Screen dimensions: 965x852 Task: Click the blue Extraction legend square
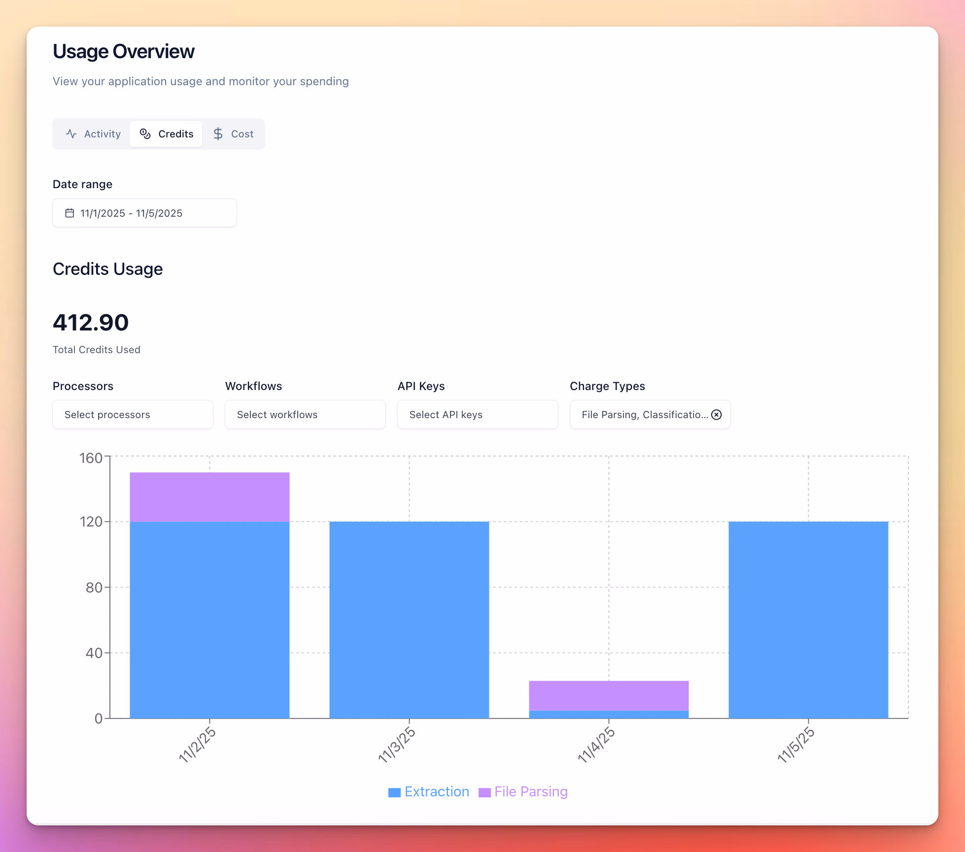click(x=394, y=792)
